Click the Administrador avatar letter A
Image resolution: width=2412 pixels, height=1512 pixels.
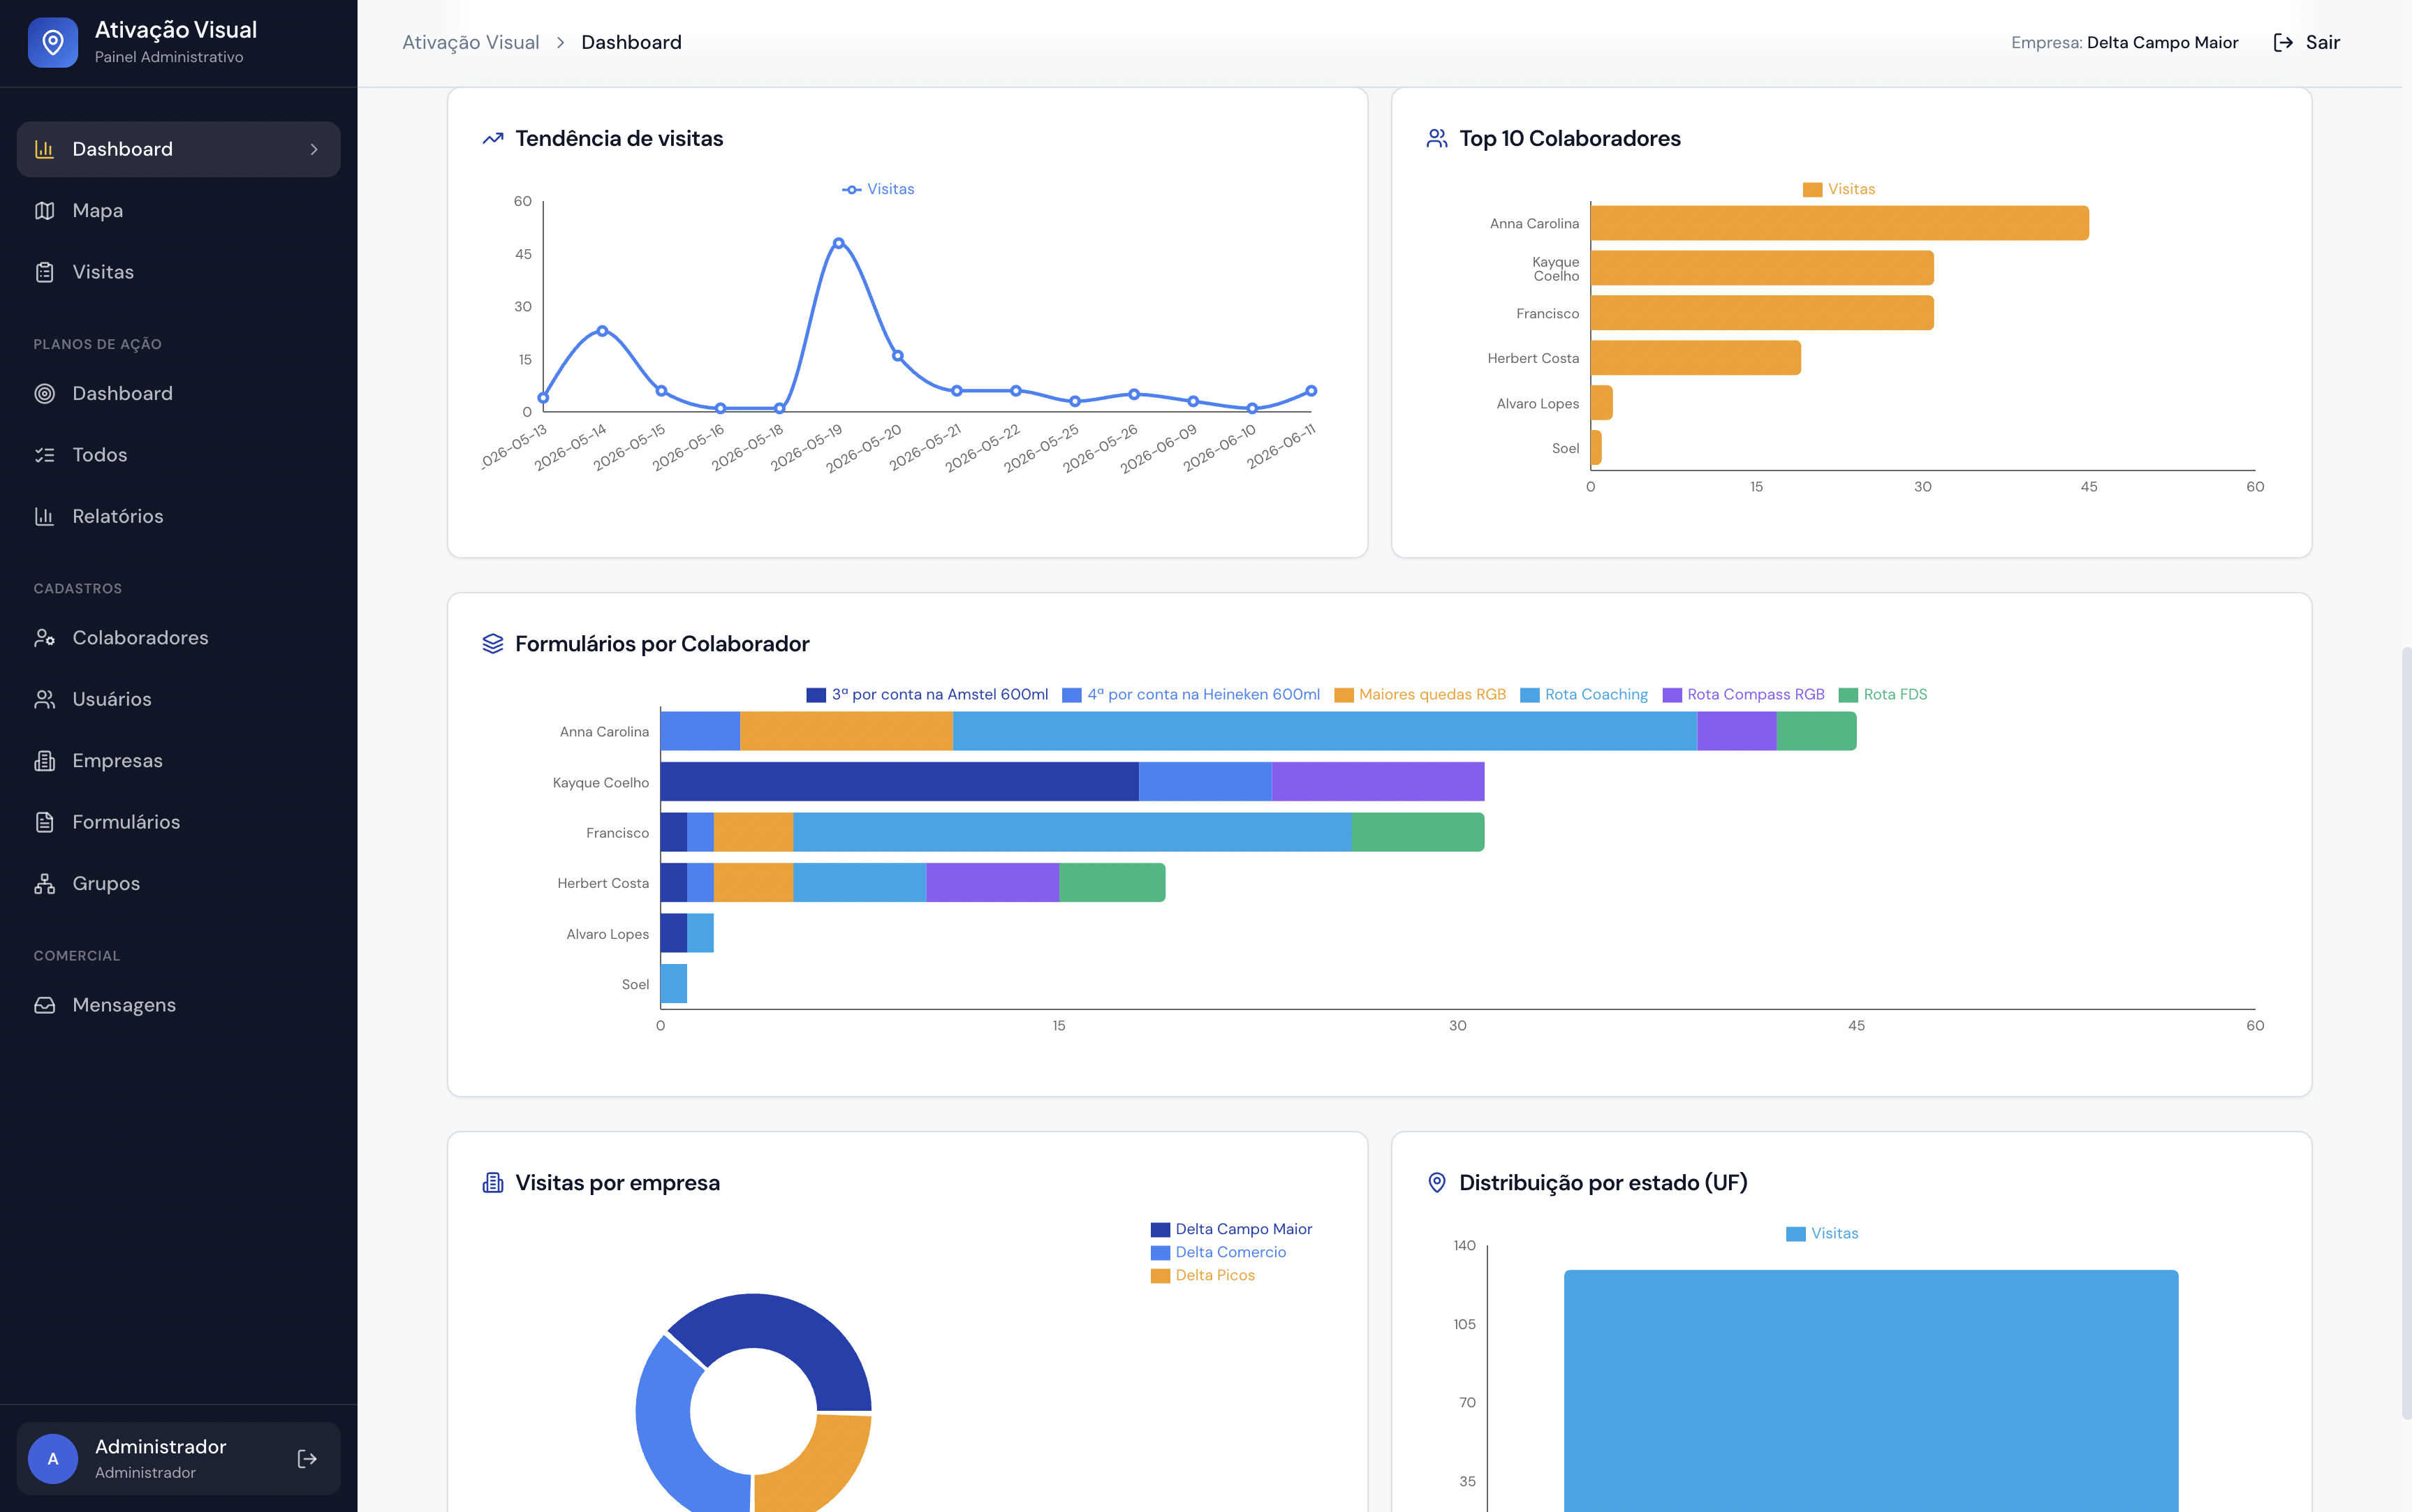pos(53,1459)
